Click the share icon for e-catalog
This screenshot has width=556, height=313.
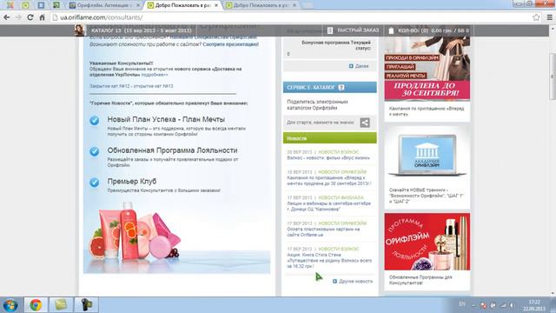pos(365,123)
